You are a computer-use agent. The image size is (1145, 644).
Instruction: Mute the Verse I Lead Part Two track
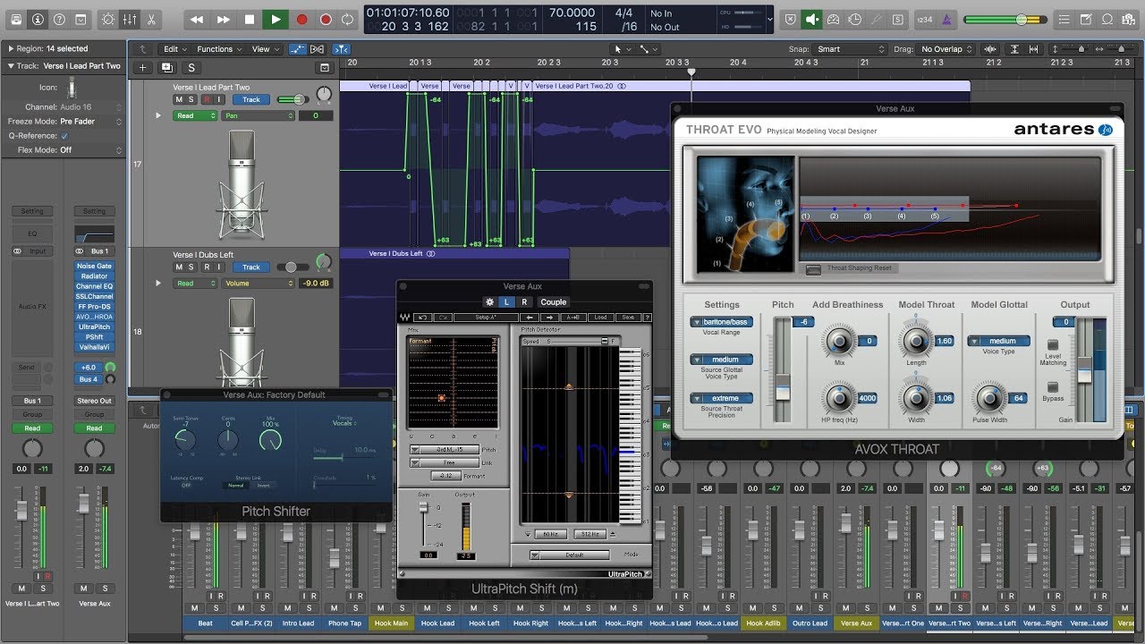pyautogui.click(x=180, y=99)
